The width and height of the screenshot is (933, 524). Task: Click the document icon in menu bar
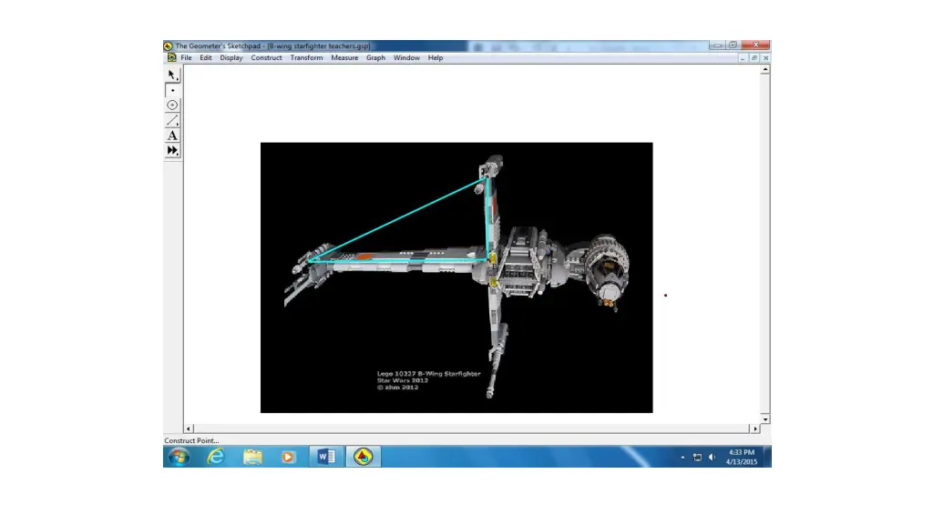171,57
